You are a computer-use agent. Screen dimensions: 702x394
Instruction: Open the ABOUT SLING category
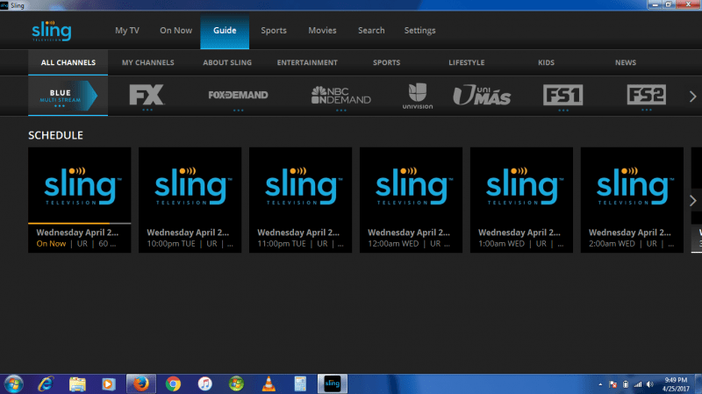(x=227, y=62)
